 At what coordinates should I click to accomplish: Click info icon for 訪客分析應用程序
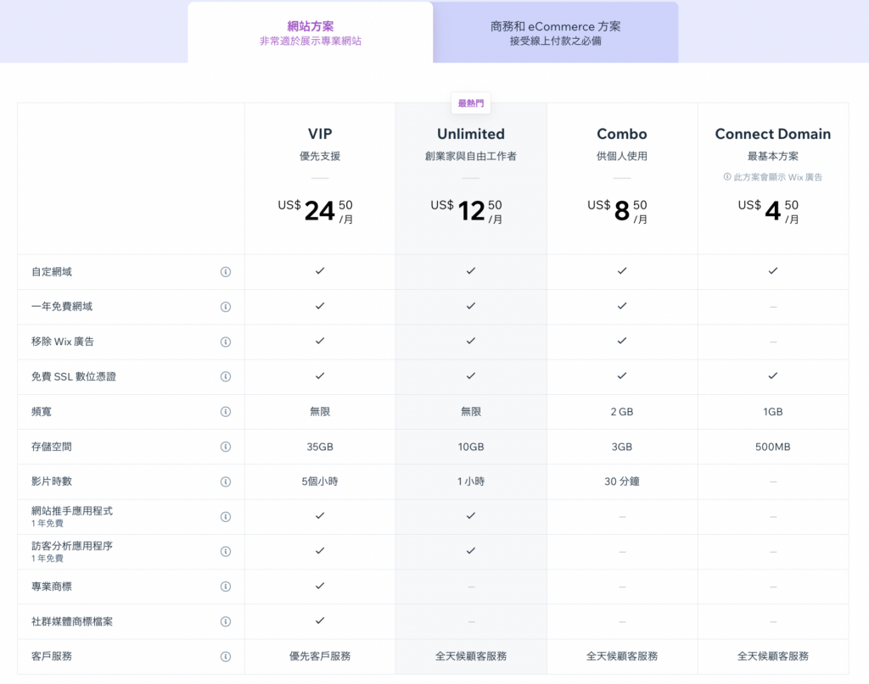point(226,552)
